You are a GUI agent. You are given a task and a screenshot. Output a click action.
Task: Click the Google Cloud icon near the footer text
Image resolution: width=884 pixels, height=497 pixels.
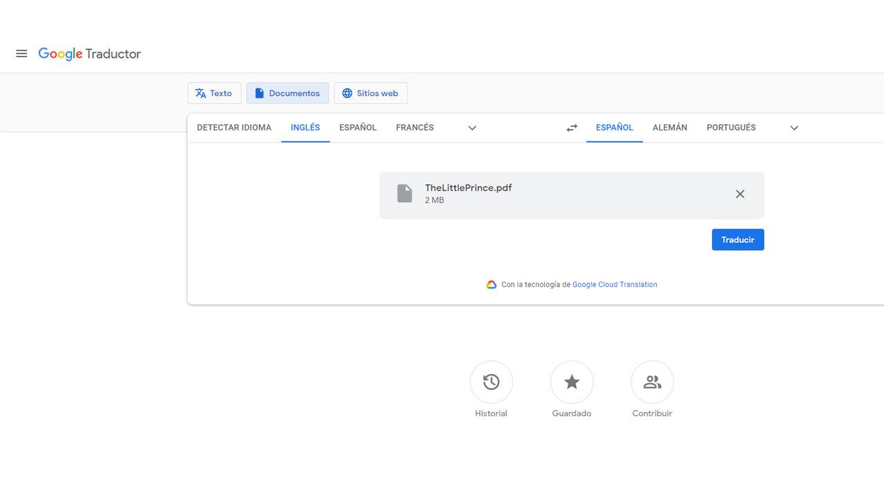point(491,284)
